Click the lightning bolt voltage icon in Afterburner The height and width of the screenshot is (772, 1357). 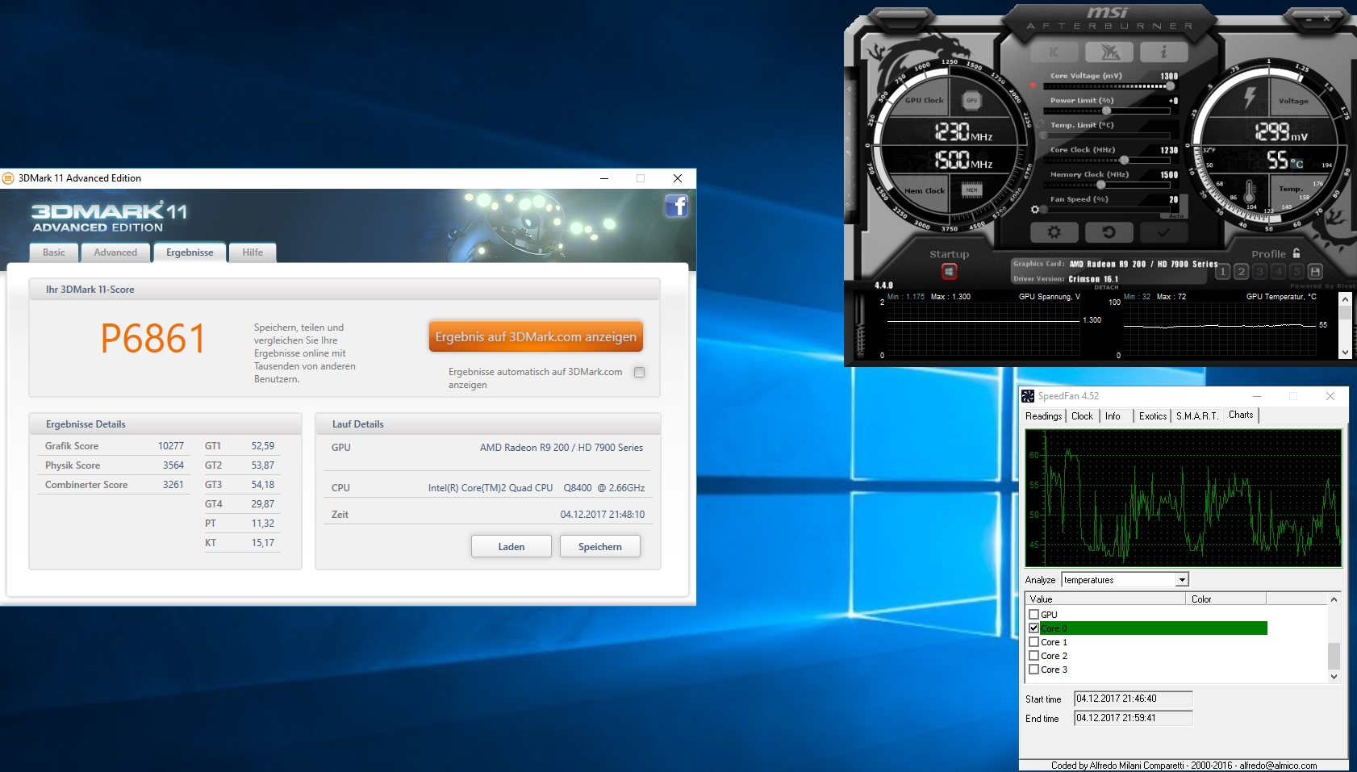pyautogui.click(x=1250, y=98)
